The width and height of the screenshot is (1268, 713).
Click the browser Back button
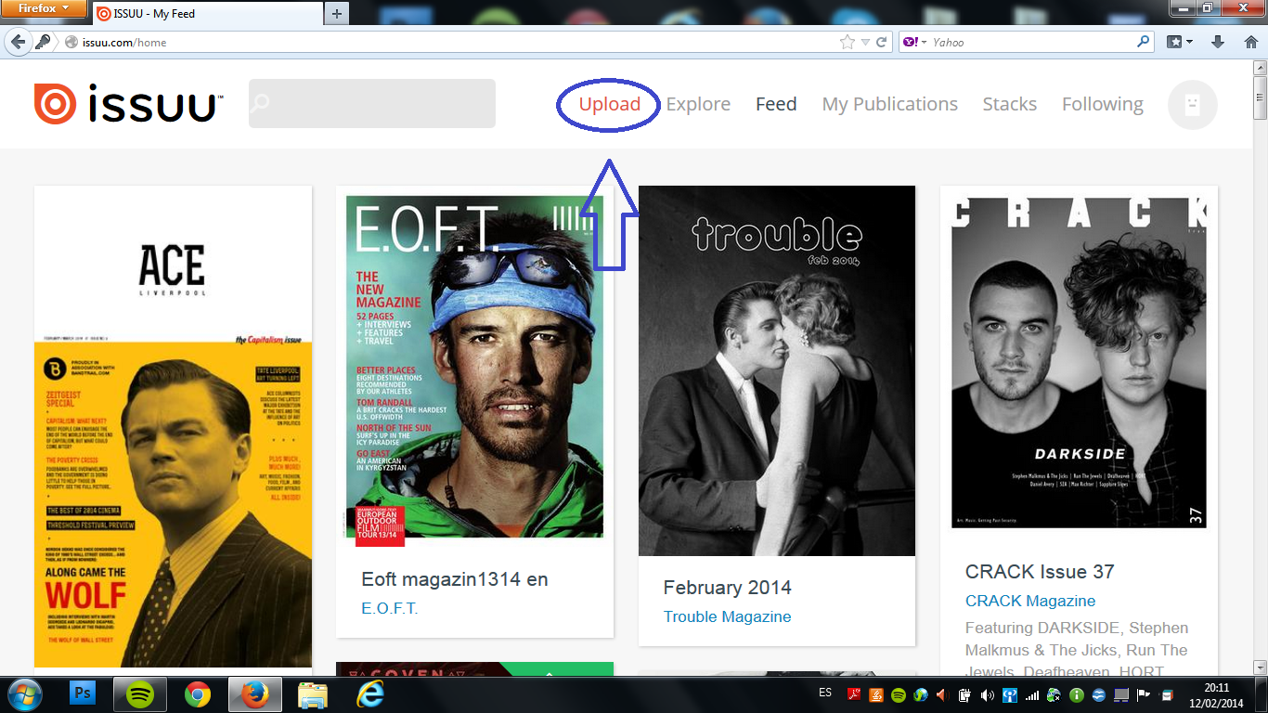[18, 42]
